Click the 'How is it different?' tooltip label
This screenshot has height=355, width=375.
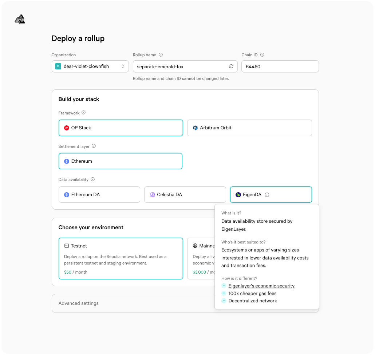(x=239, y=278)
